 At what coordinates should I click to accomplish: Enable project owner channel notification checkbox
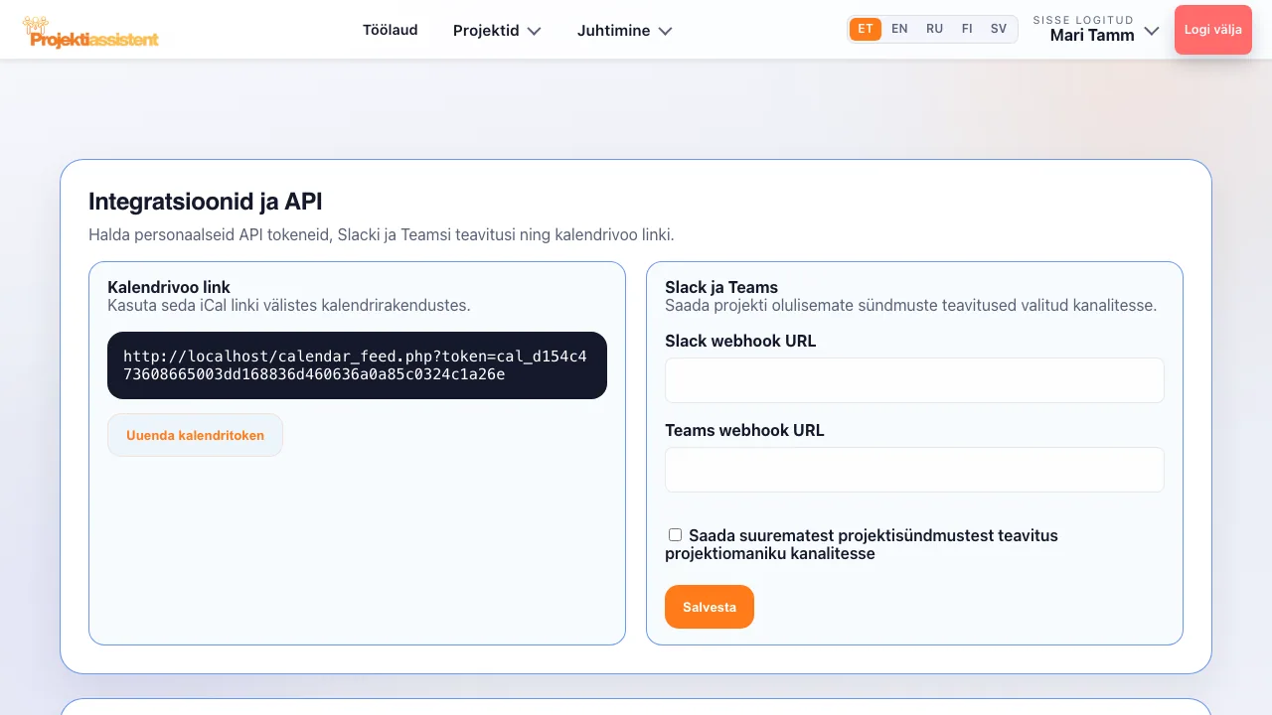pos(676,534)
